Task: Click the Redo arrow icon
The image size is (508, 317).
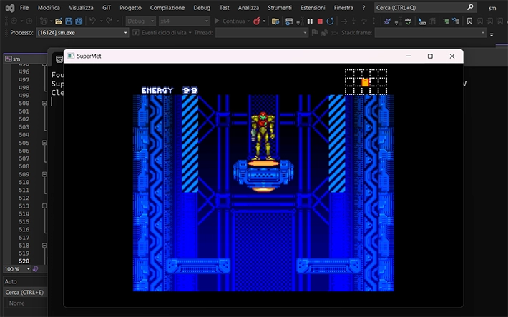Action: click(109, 21)
